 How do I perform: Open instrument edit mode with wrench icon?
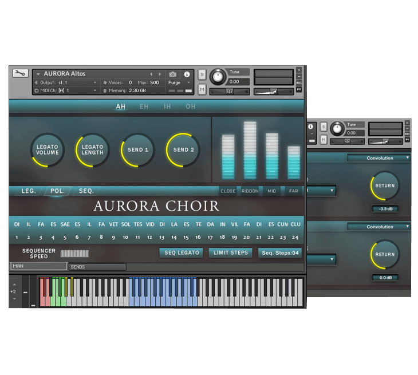(20, 73)
